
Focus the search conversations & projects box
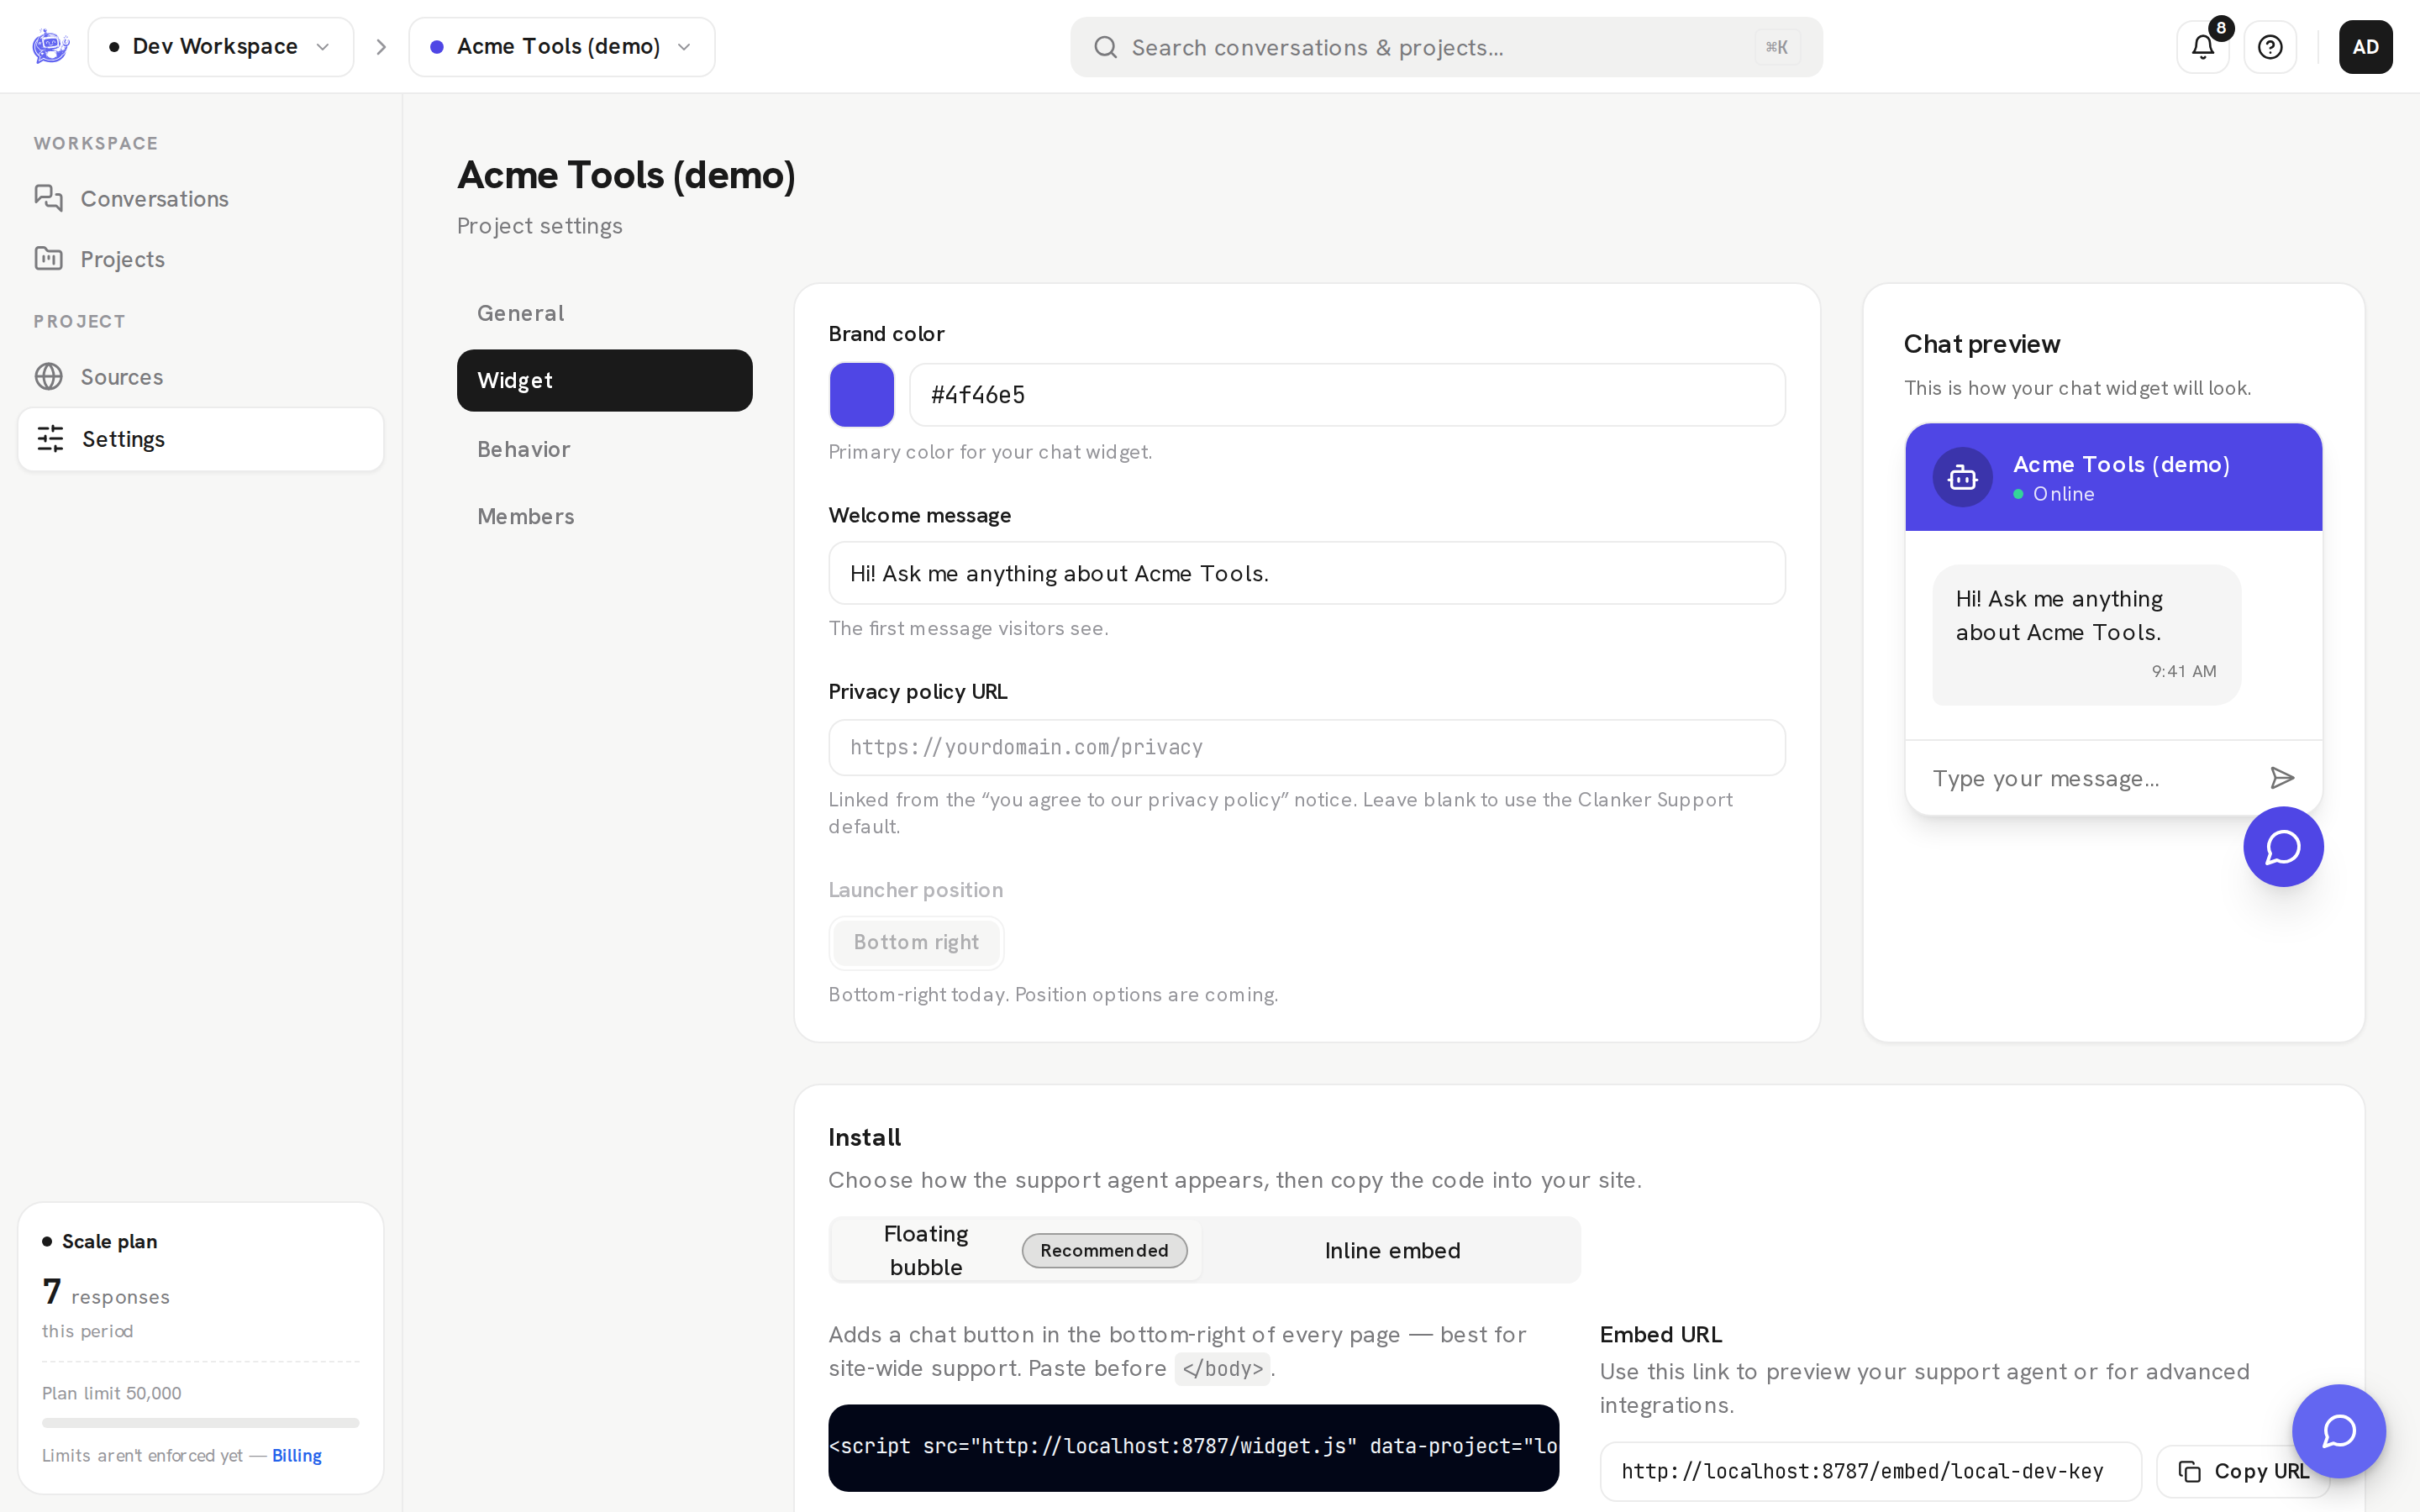[1446, 47]
